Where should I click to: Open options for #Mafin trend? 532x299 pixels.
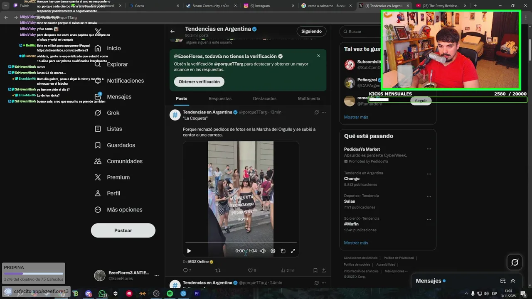(429, 220)
